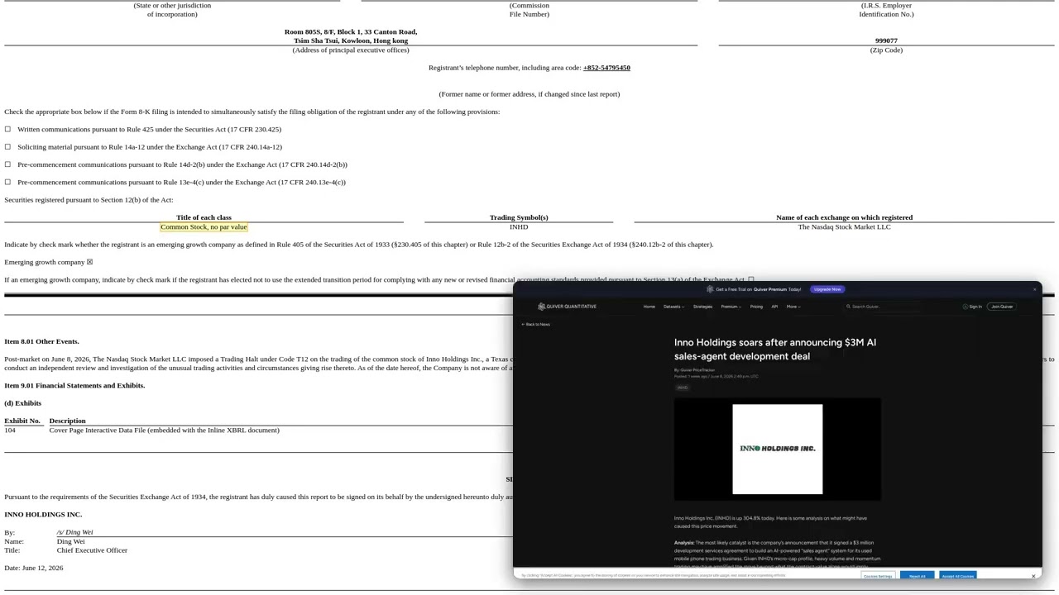Expand the Datasets dropdown menu
Viewport: 1059px width, 595px height.
tap(673, 307)
